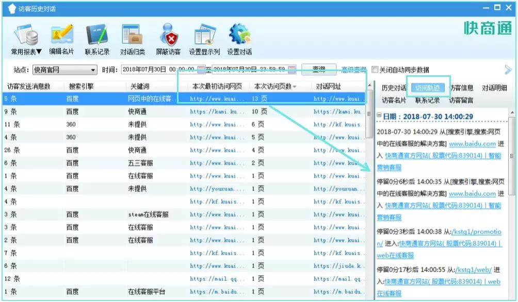Switch to 联系记录 tab in right panel

[428, 100]
